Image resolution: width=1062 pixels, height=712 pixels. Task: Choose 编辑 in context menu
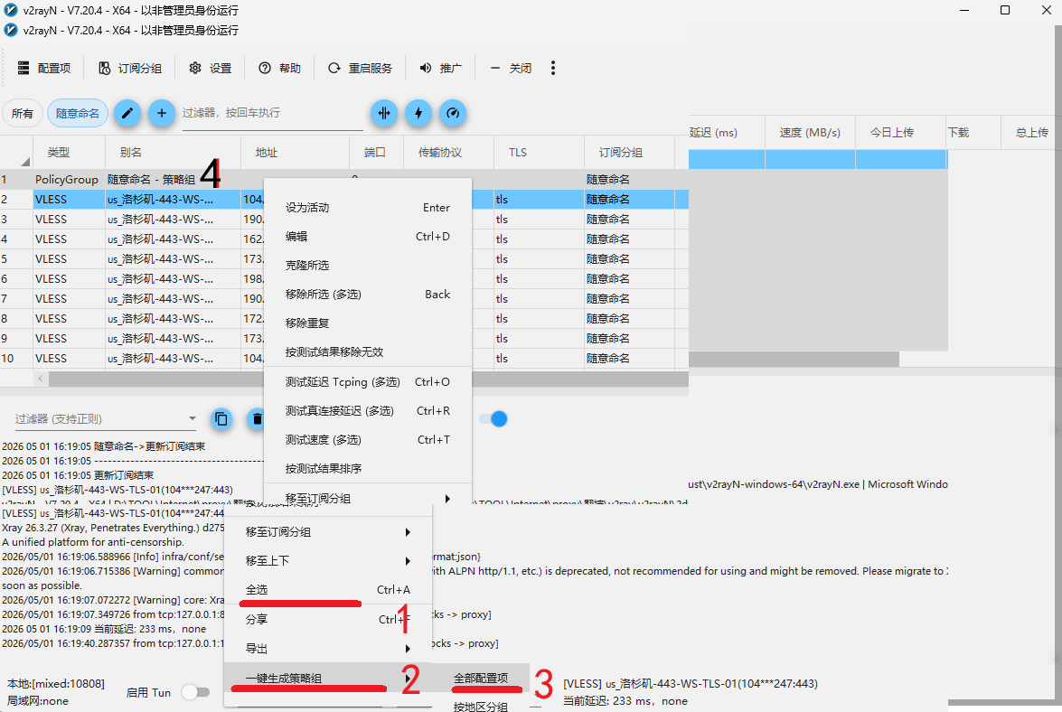pos(367,237)
